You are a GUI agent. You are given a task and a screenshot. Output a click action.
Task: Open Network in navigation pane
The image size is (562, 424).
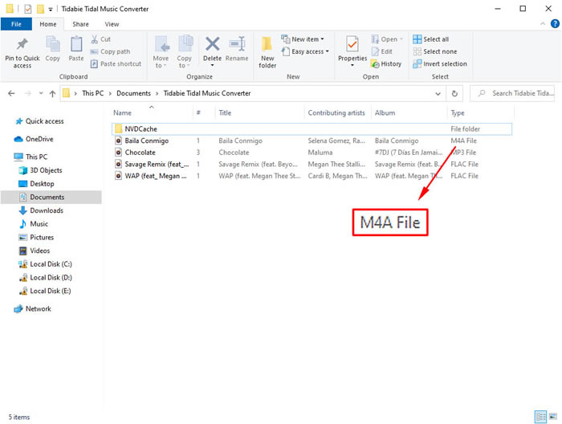point(33,308)
